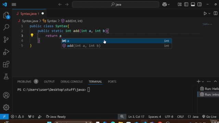219x123 pixels.
Task: Open Source Control view
Action: [6, 40]
